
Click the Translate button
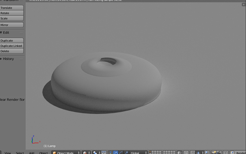[x=12, y=8]
